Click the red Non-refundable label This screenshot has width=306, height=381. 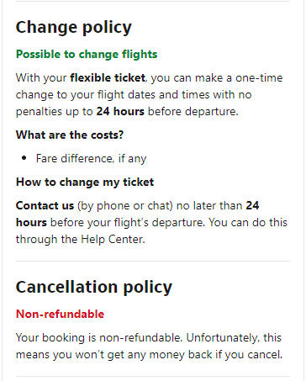click(x=60, y=314)
